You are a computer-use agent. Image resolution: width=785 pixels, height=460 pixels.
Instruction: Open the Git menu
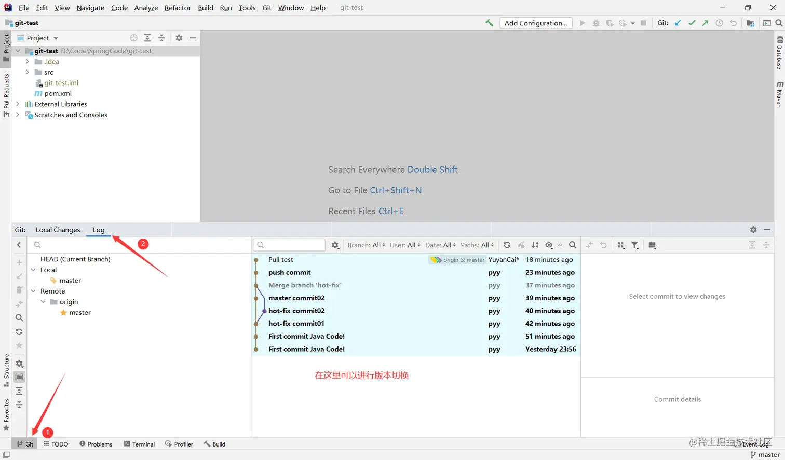pyautogui.click(x=267, y=8)
